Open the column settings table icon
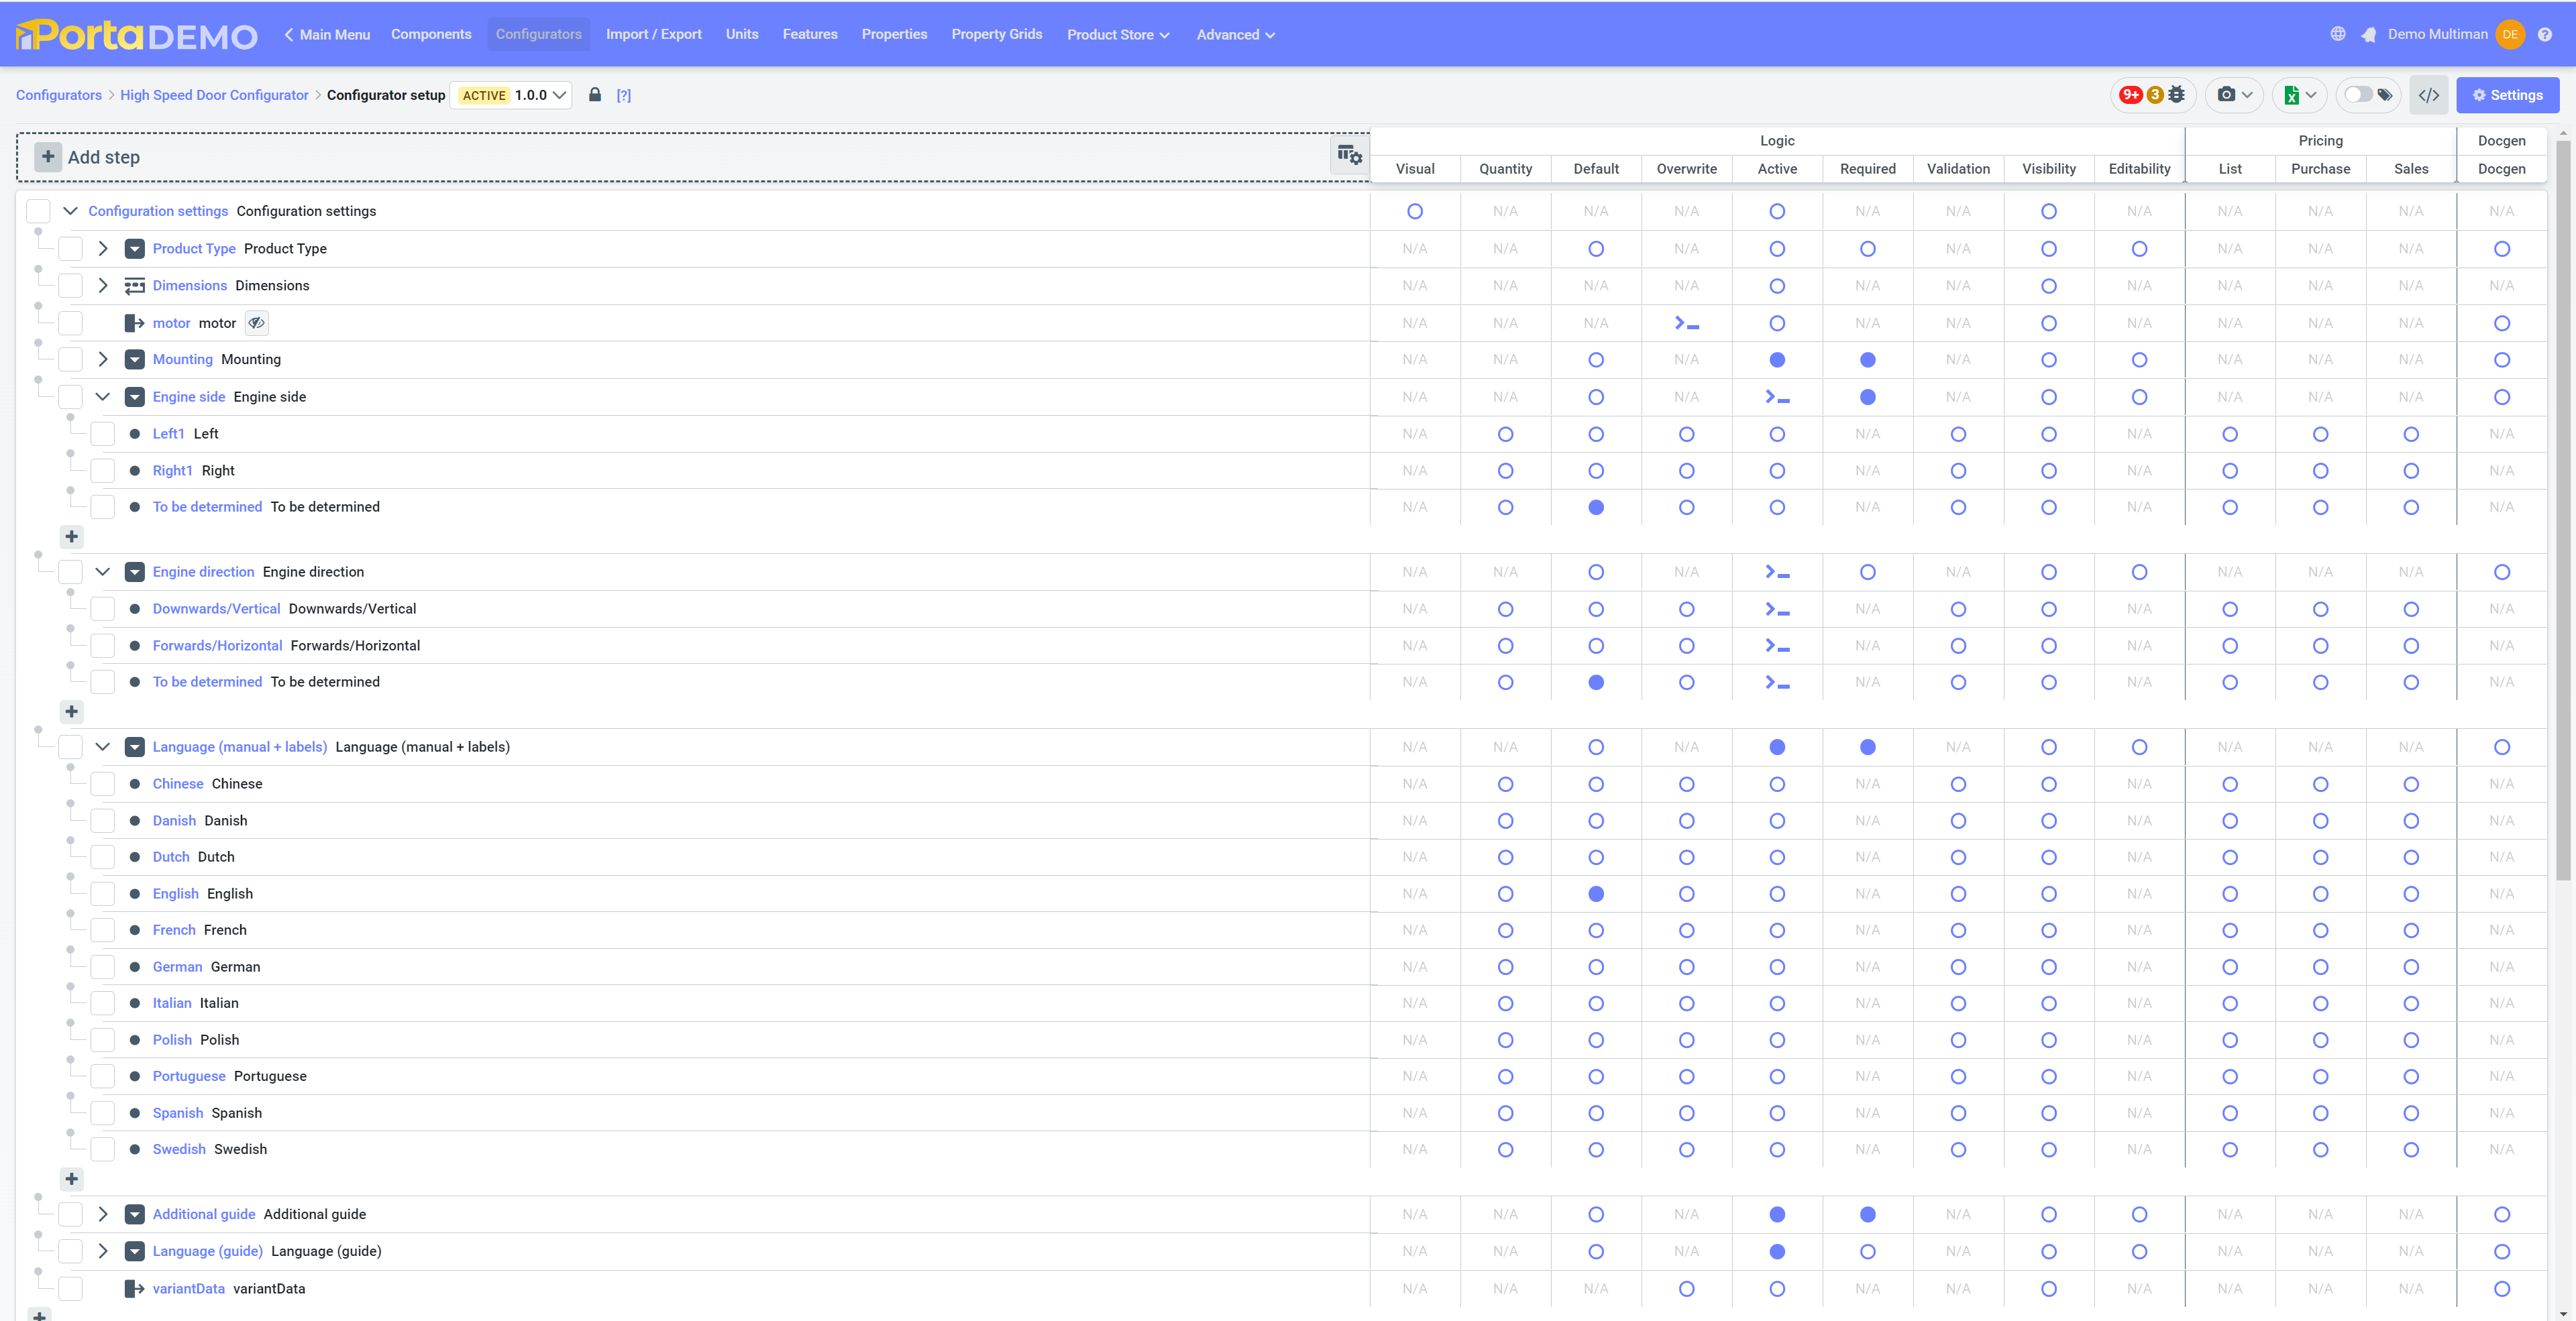 [x=1349, y=155]
